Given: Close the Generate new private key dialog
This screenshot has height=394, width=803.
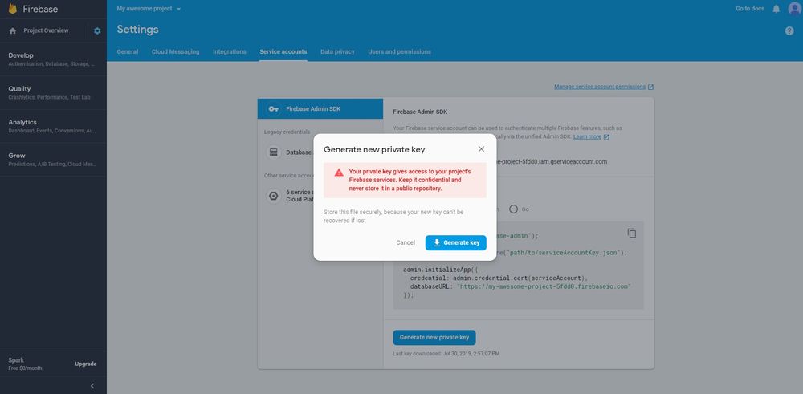Looking at the screenshot, I should [481, 149].
